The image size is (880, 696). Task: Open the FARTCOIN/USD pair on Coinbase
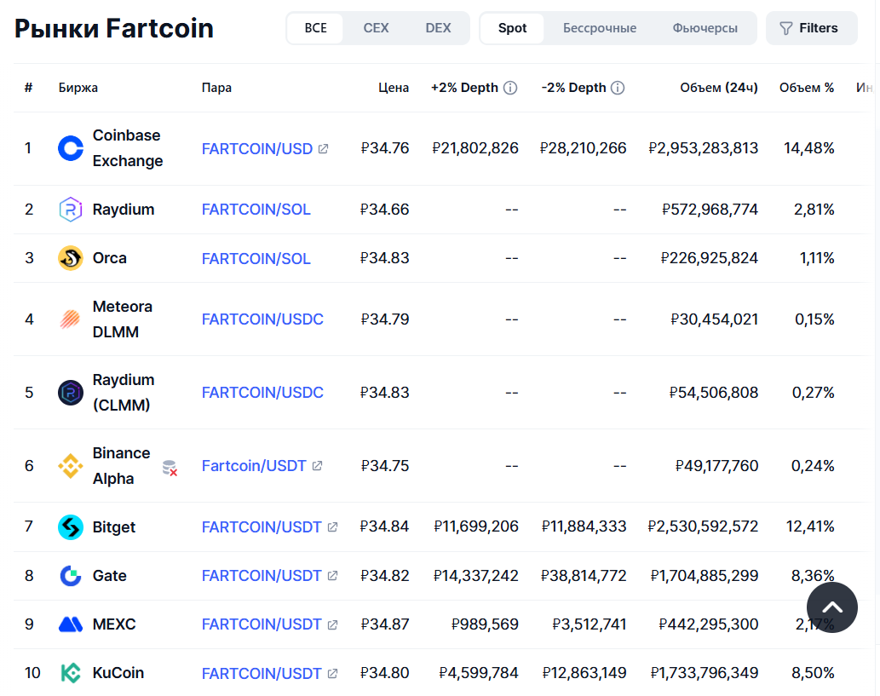257,149
